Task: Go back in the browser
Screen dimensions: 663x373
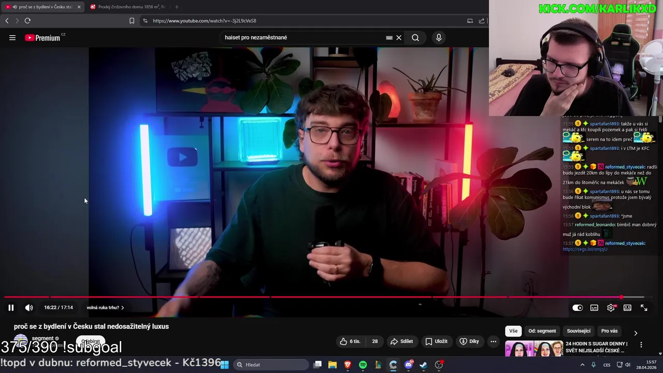Action: click(7, 21)
